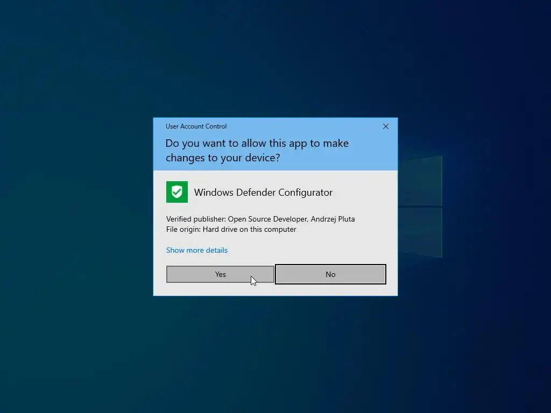Click the Windows Defender Configurator app name
Viewport: 551px width, 413px height.
coord(263,193)
